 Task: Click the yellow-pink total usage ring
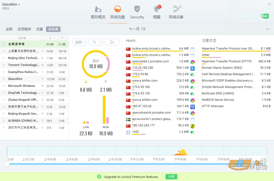(96, 64)
